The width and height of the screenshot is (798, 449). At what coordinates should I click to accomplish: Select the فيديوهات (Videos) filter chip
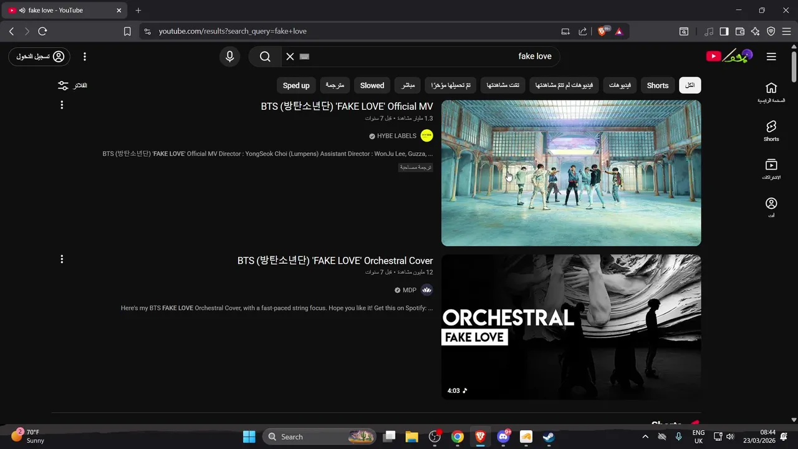(x=620, y=85)
